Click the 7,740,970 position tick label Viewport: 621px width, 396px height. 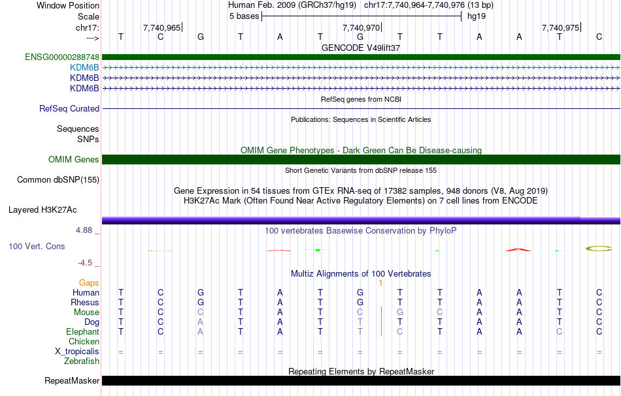[x=361, y=27]
